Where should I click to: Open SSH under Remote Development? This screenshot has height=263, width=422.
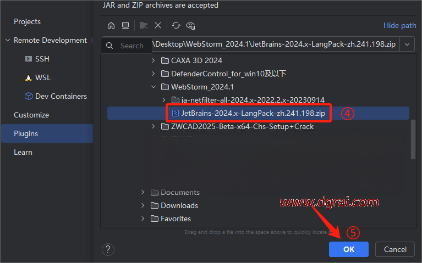click(42, 59)
